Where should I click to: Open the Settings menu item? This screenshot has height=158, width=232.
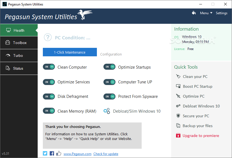click(x=221, y=13)
